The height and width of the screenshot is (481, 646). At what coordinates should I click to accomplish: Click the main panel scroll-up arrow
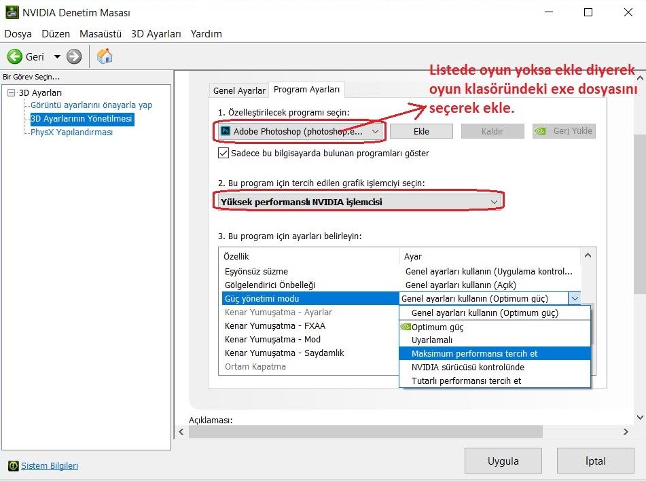click(640, 78)
